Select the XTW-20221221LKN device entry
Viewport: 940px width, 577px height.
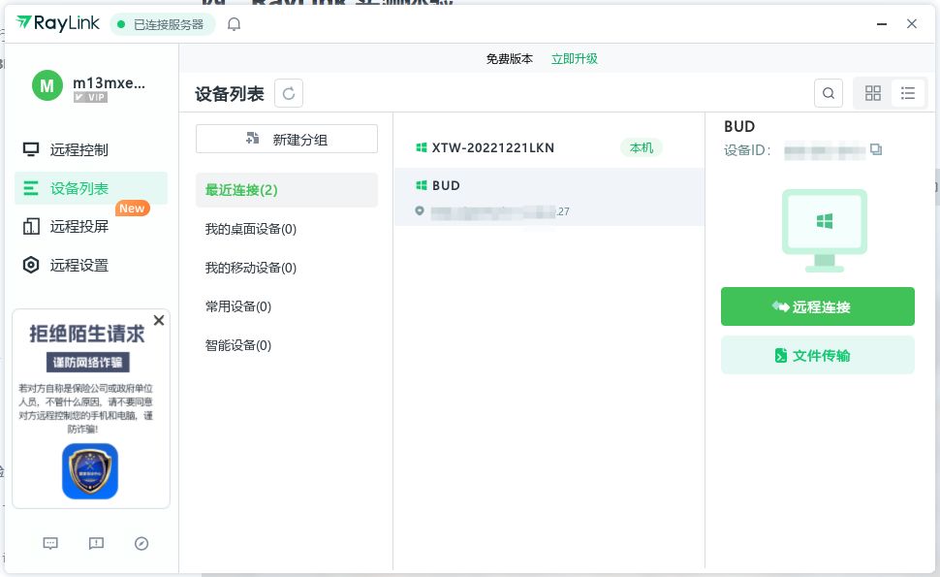[x=493, y=148]
